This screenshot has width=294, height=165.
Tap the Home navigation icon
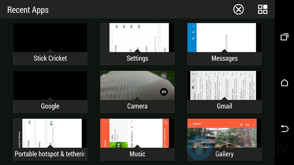click(284, 82)
